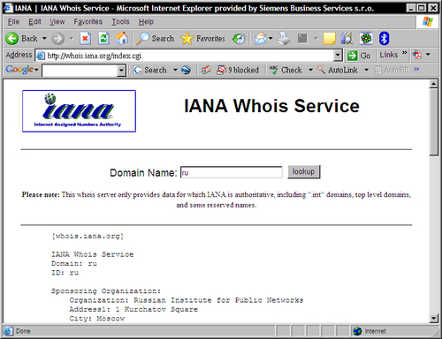Click the Google toolbar search box

point(80,71)
